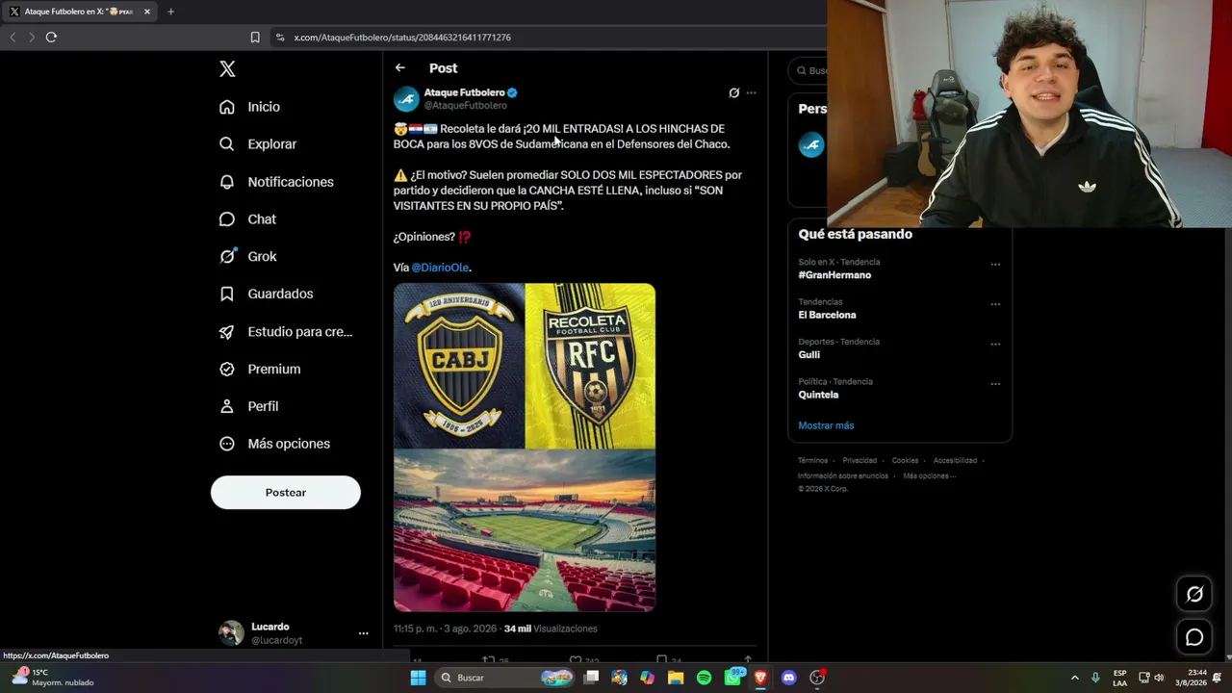Open options dots for Quintela trend
1232x693 pixels.
point(995,384)
